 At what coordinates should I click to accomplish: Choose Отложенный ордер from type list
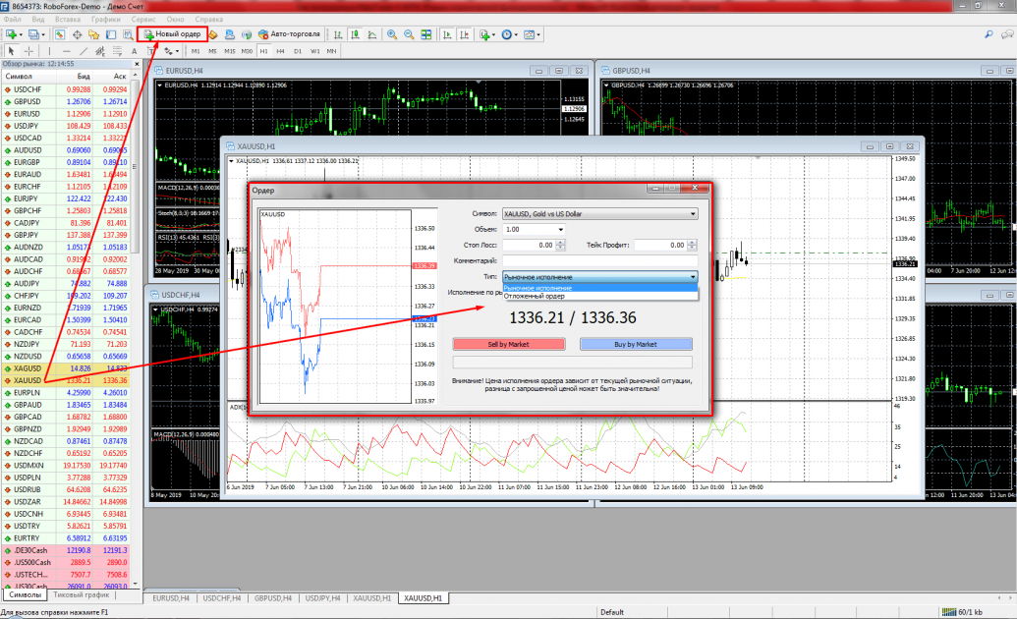coord(534,296)
